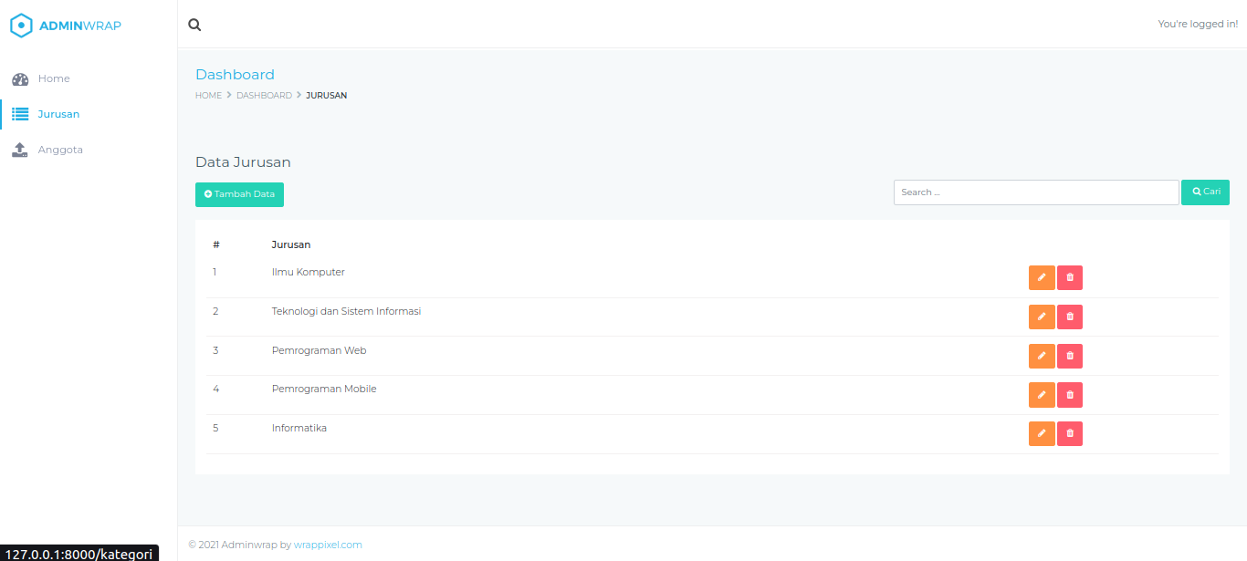
Task: Edit the Pemrograman Mobile row
Action: coord(1042,395)
